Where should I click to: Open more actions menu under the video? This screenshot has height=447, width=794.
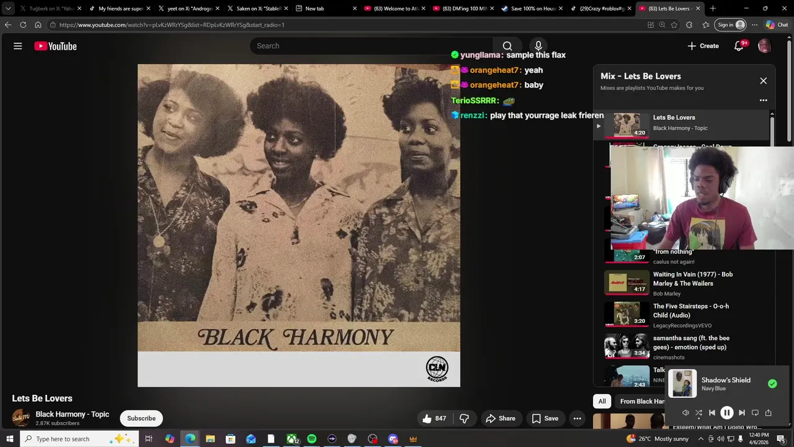coord(578,418)
